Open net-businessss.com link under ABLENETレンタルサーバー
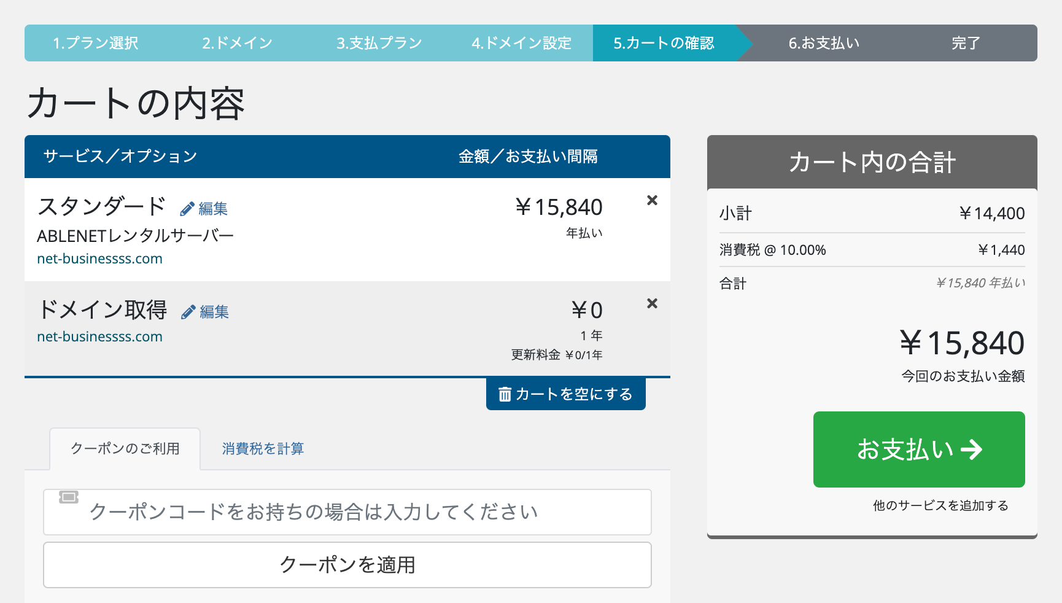 (99, 259)
